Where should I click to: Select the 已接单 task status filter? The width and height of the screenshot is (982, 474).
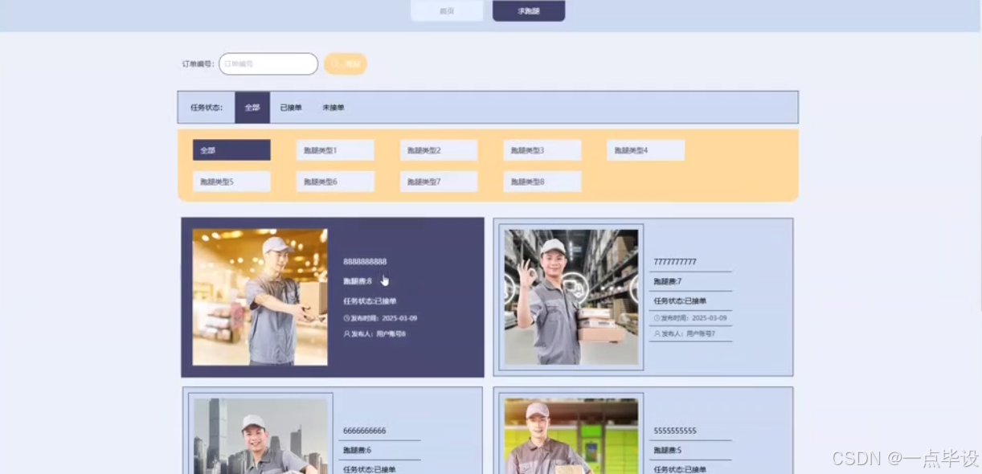point(291,107)
